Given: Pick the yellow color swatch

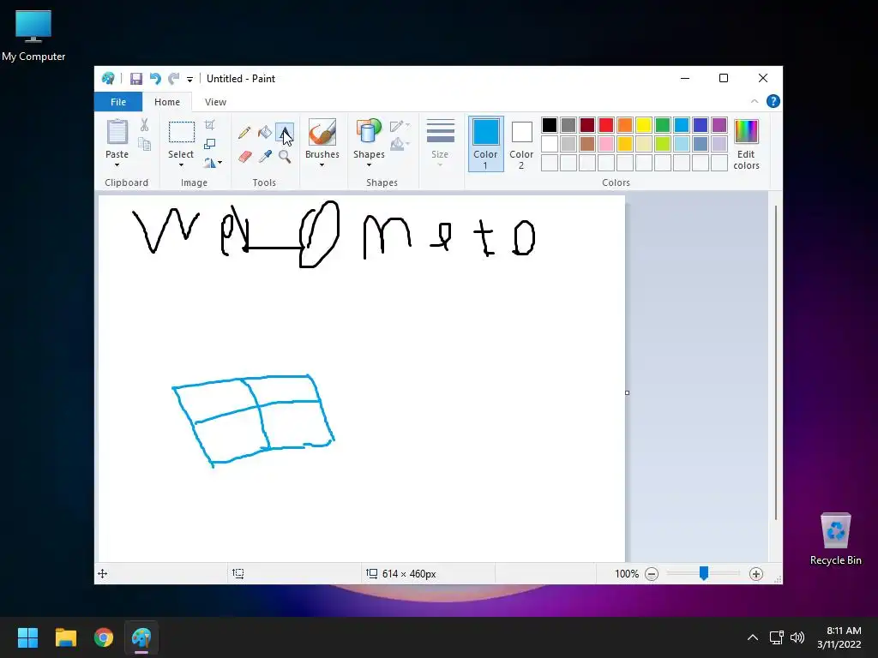Looking at the screenshot, I should [x=643, y=125].
